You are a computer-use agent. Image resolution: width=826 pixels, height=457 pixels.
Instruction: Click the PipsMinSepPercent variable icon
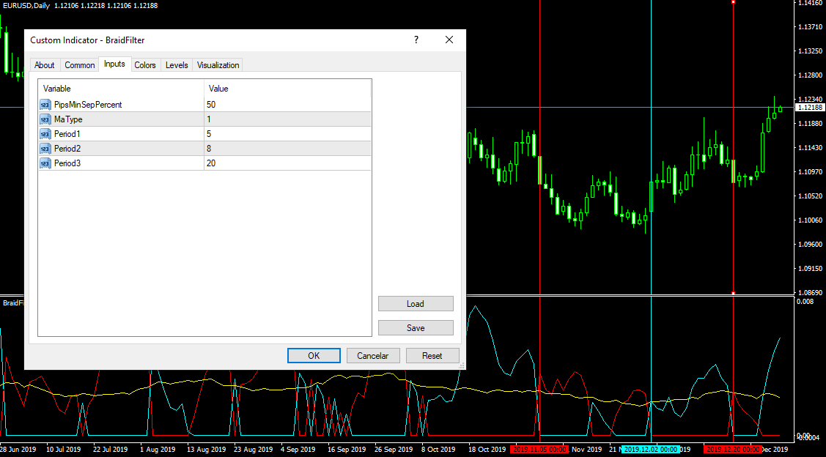point(45,105)
